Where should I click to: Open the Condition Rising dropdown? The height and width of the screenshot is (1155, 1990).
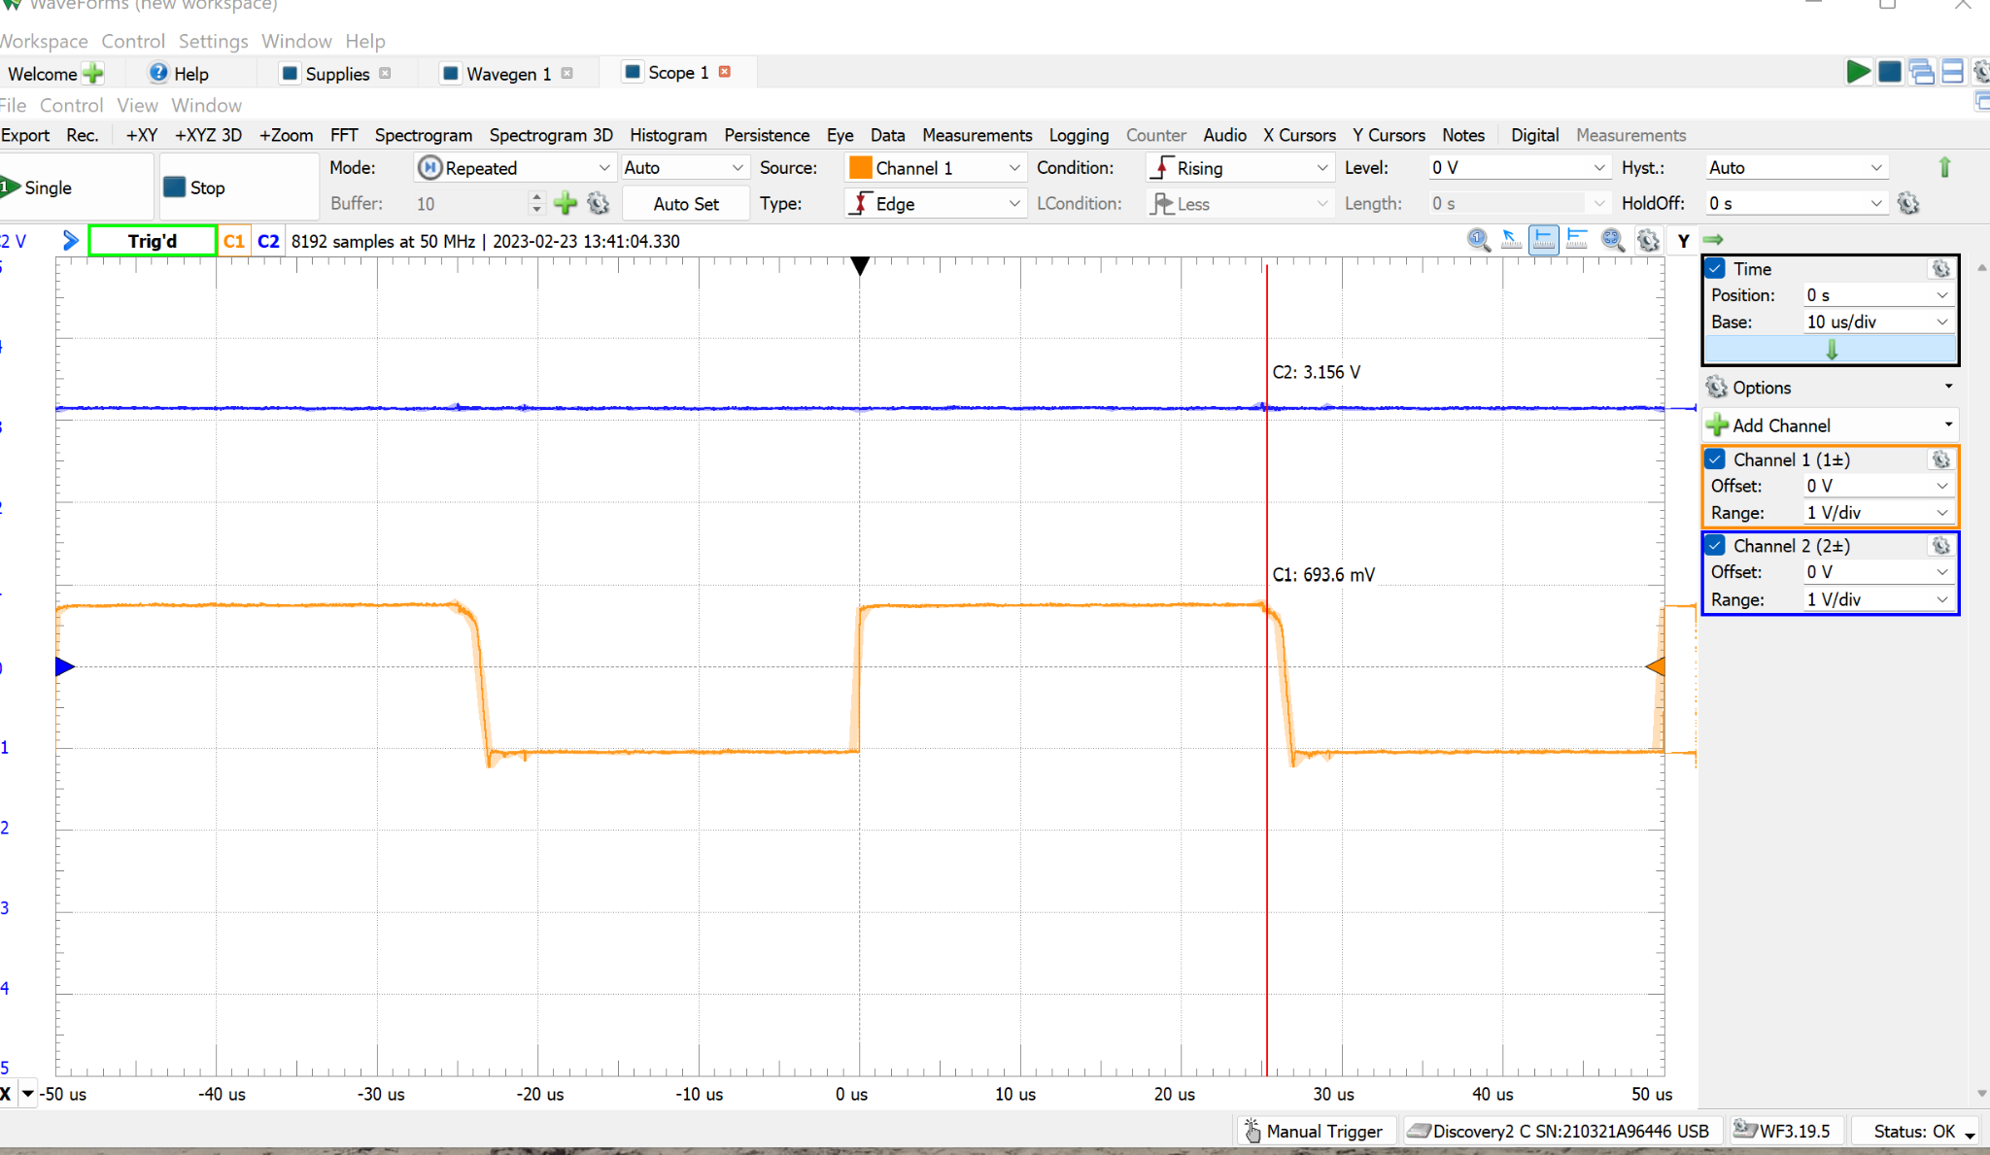[x=1239, y=168]
